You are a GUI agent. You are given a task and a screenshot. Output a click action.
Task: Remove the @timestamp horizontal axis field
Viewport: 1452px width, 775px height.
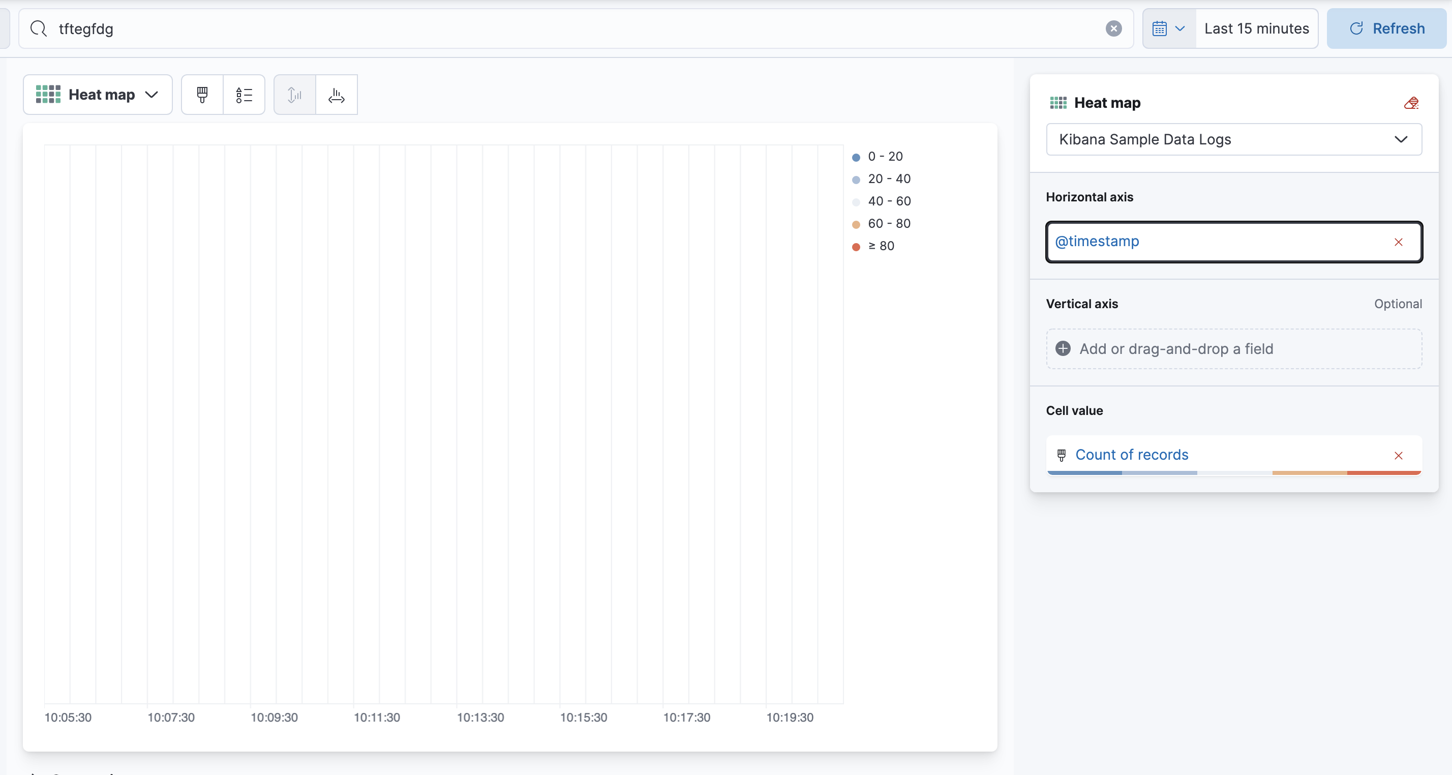[1399, 243]
